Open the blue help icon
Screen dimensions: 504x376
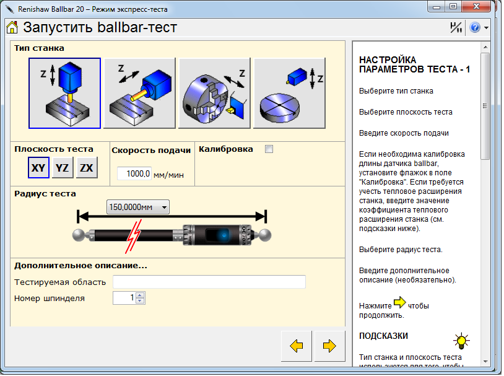point(475,28)
